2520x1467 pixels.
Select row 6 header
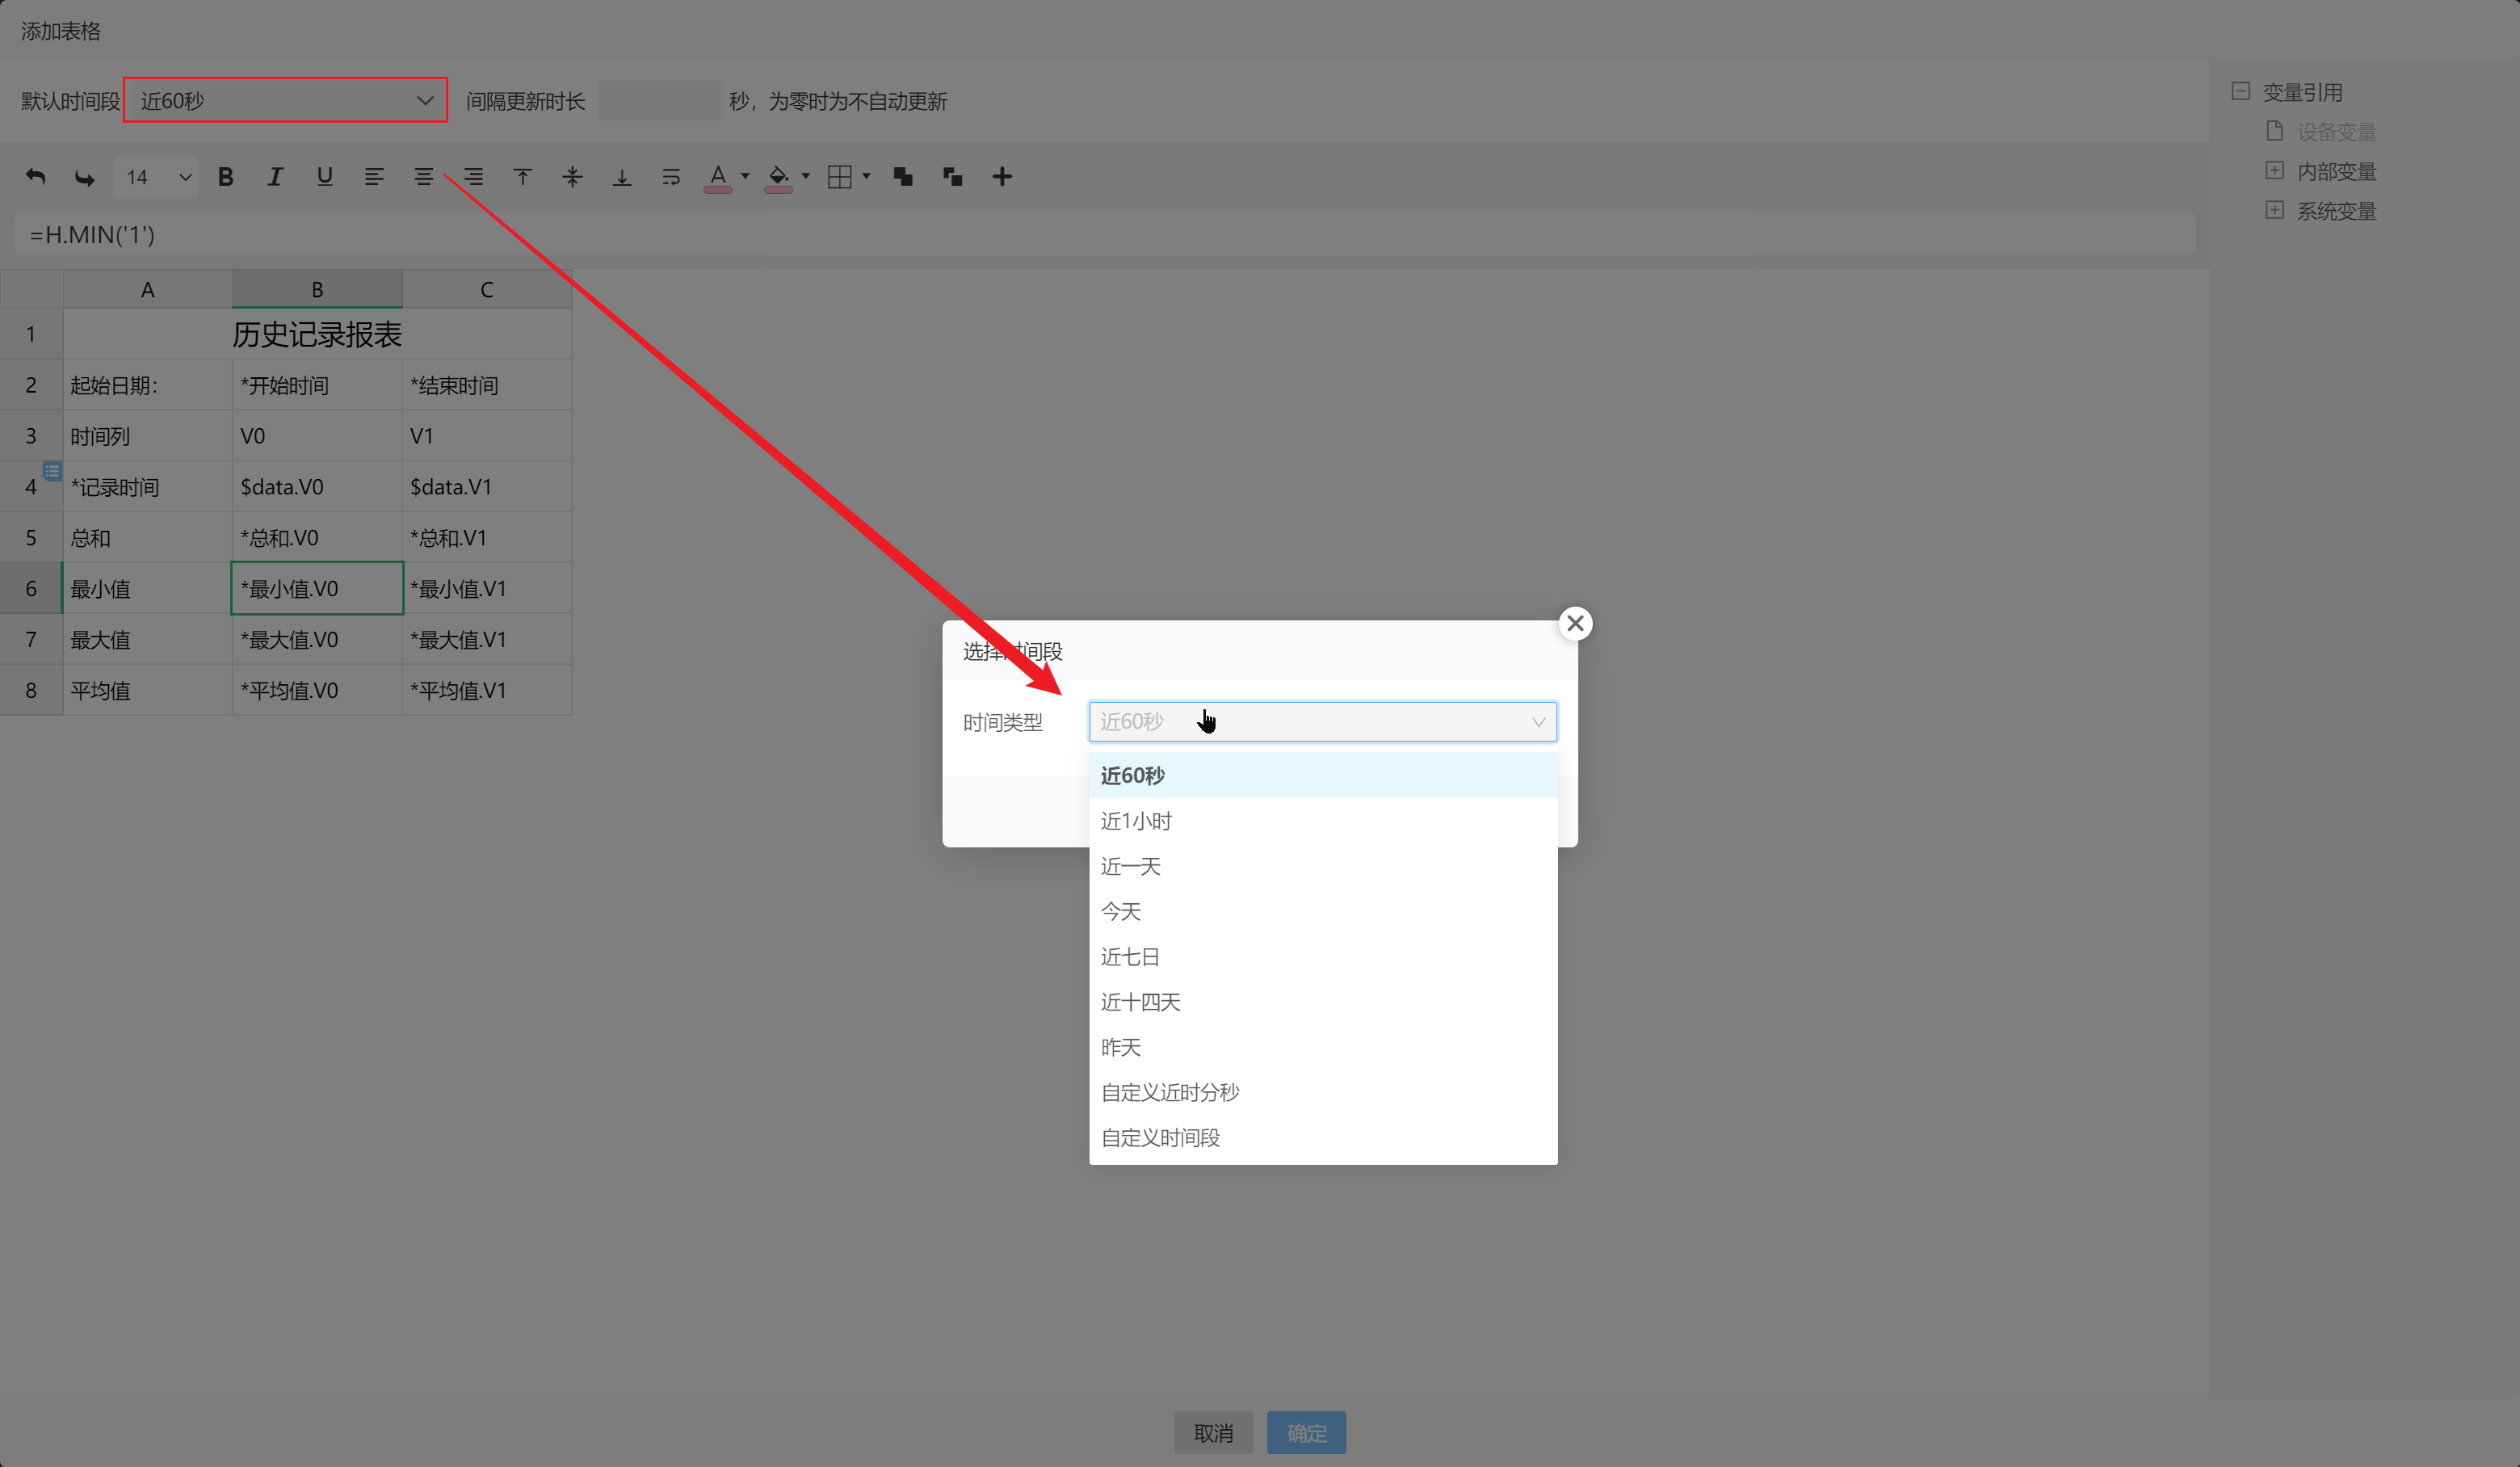pos(31,588)
